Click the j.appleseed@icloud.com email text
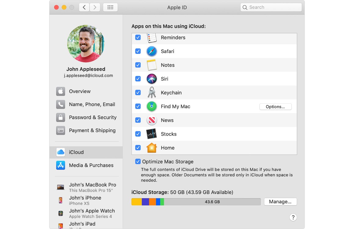This screenshot has width=354, height=229. (x=88, y=76)
